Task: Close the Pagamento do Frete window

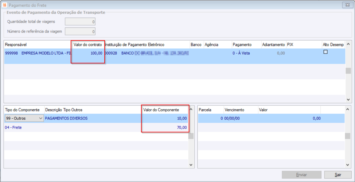Action: point(348,5)
